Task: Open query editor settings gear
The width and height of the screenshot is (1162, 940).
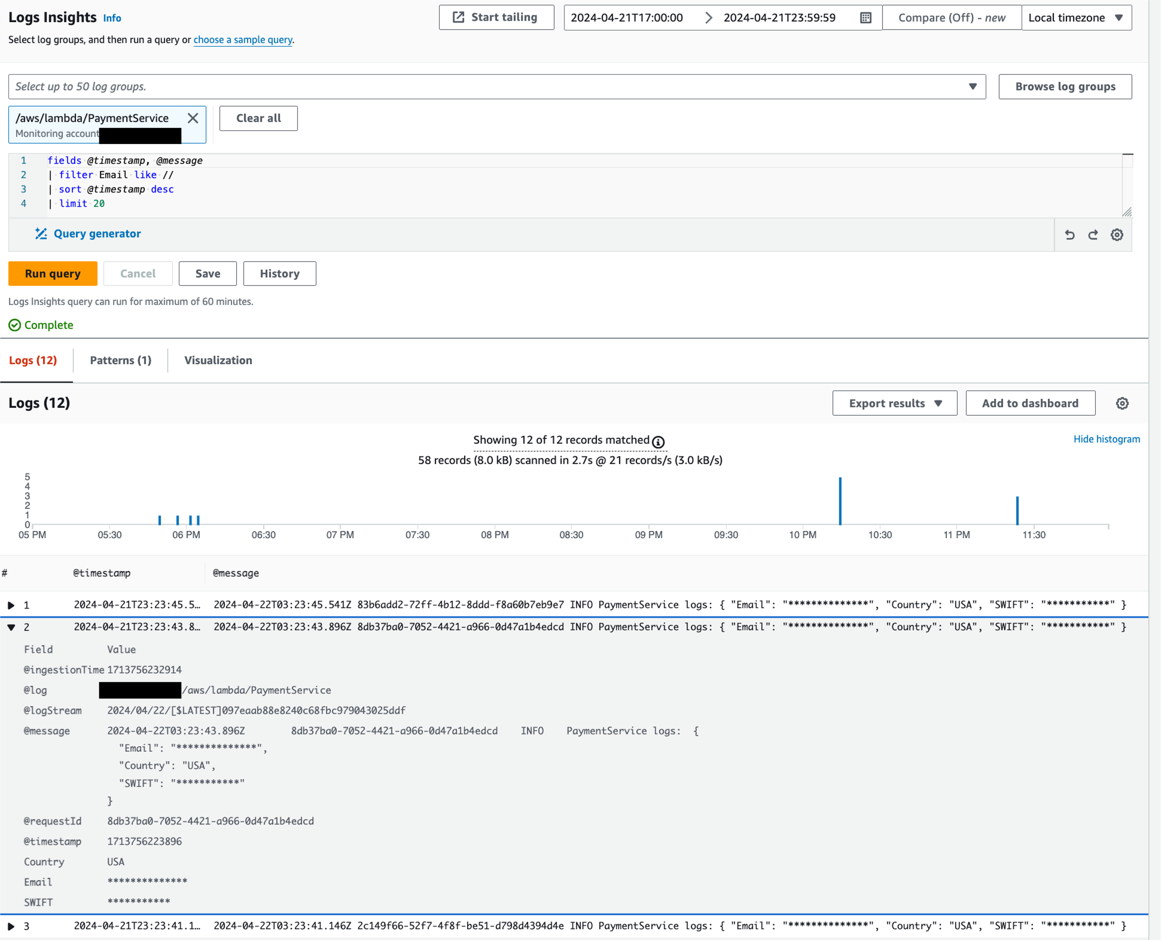Action: point(1117,234)
